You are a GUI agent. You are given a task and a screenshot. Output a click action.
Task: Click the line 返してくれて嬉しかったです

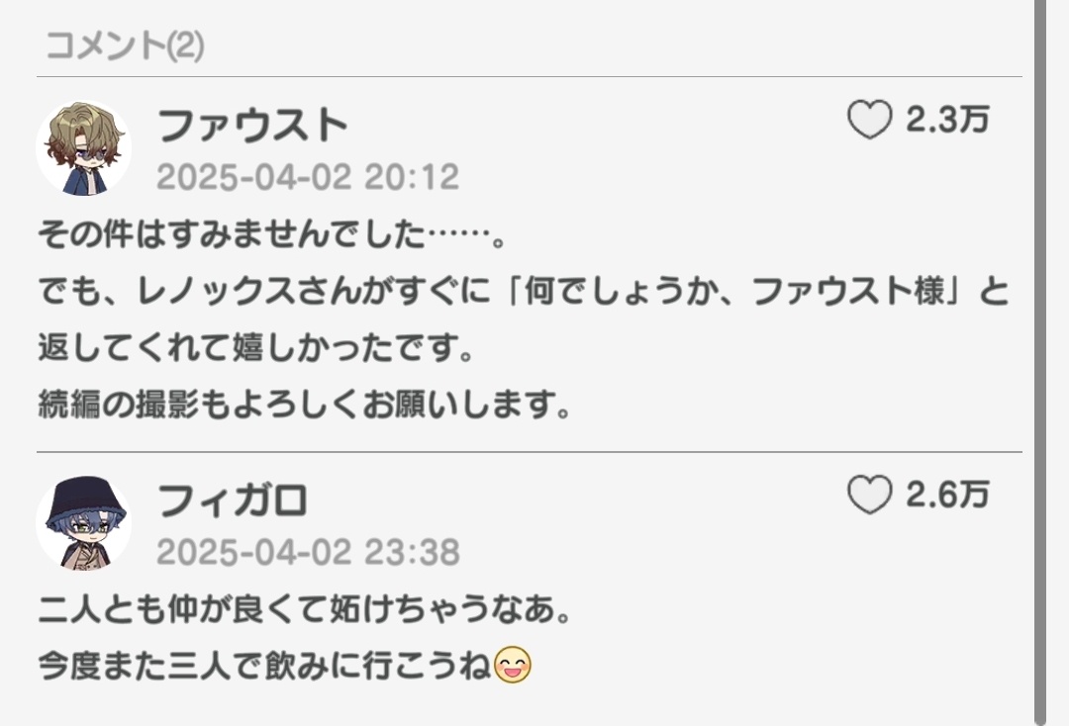pyautogui.click(x=255, y=348)
